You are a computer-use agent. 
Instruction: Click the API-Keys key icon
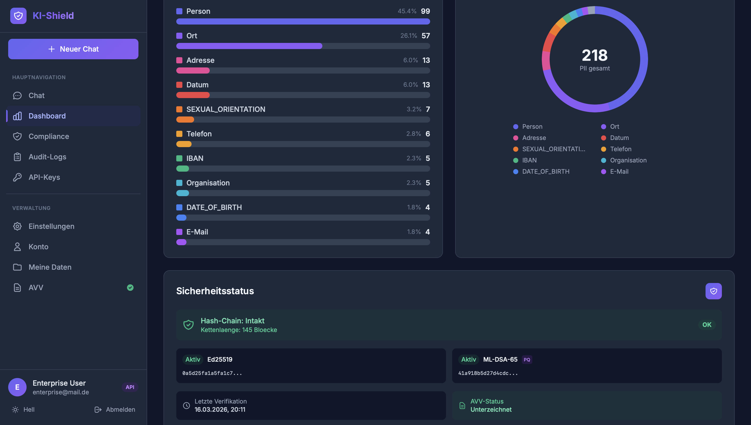[x=17, y=177]
